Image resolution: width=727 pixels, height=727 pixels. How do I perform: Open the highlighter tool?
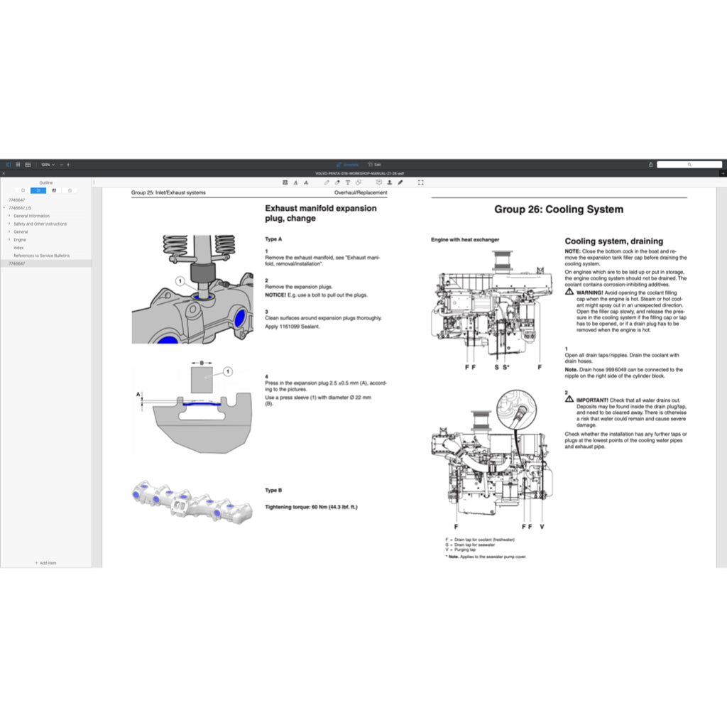click(337, 182)
